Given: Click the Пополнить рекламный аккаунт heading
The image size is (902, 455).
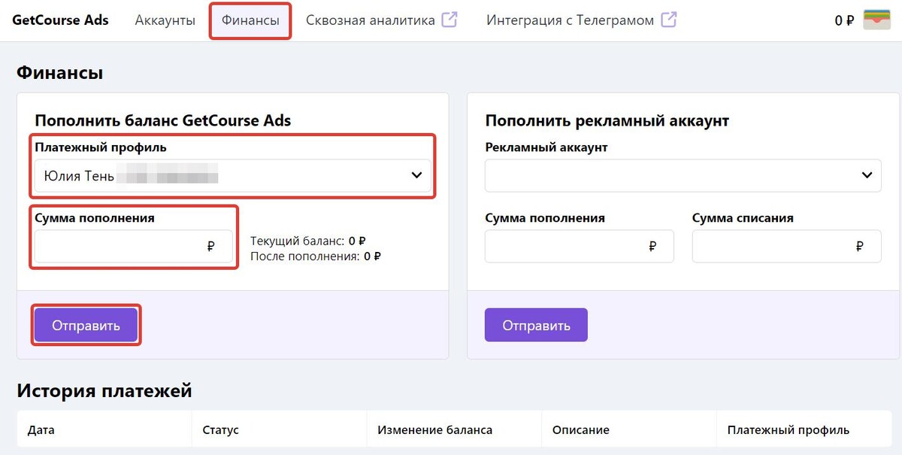Looking at the screenshot, I should coord(607,121).
